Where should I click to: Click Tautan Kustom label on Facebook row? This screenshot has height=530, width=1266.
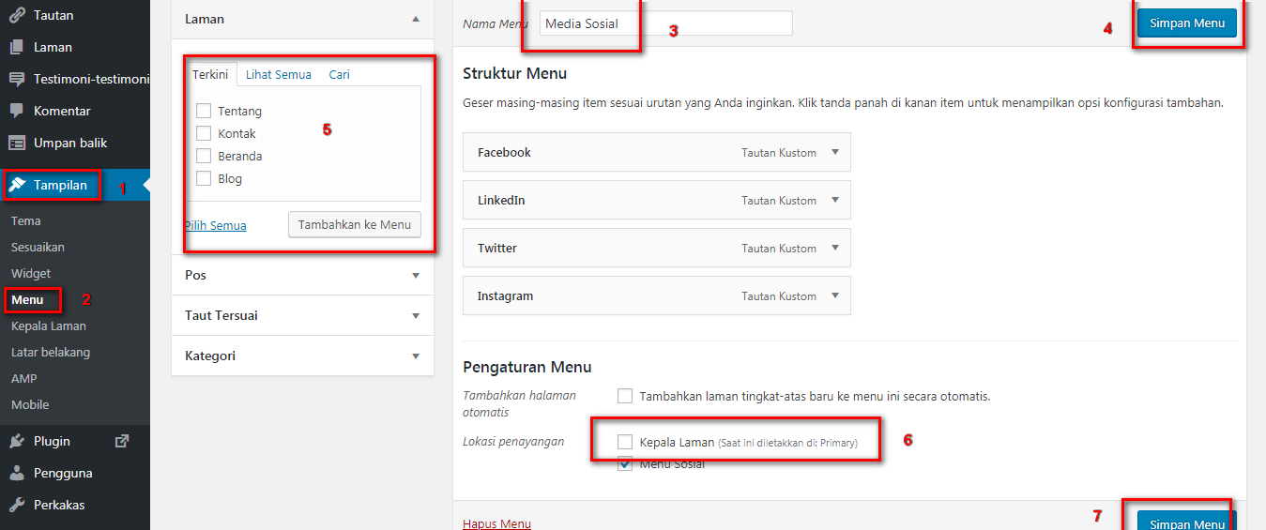(779, 152)
